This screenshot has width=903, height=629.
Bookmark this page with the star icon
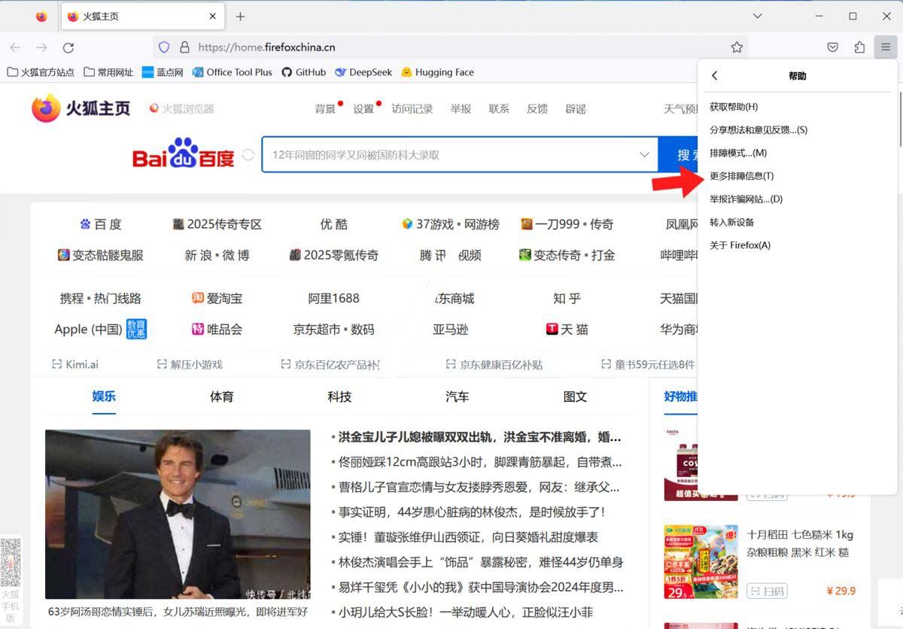737,47
